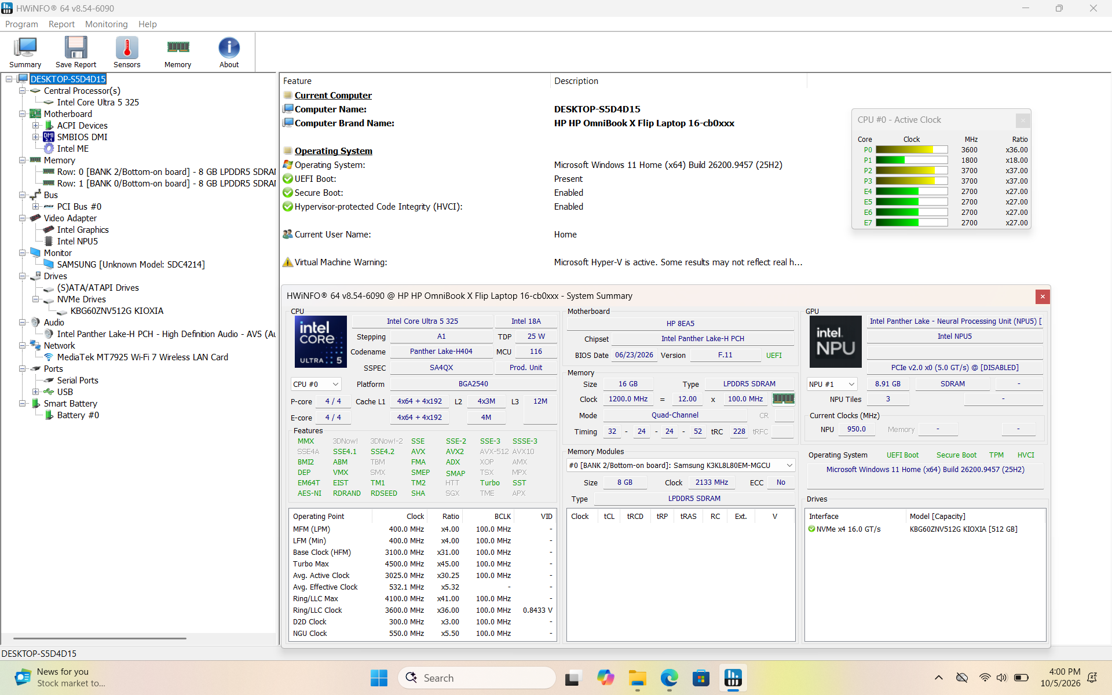Open the Memory module toolbar icon
The height and width of the screenshot is (695, 1112).
178,52
